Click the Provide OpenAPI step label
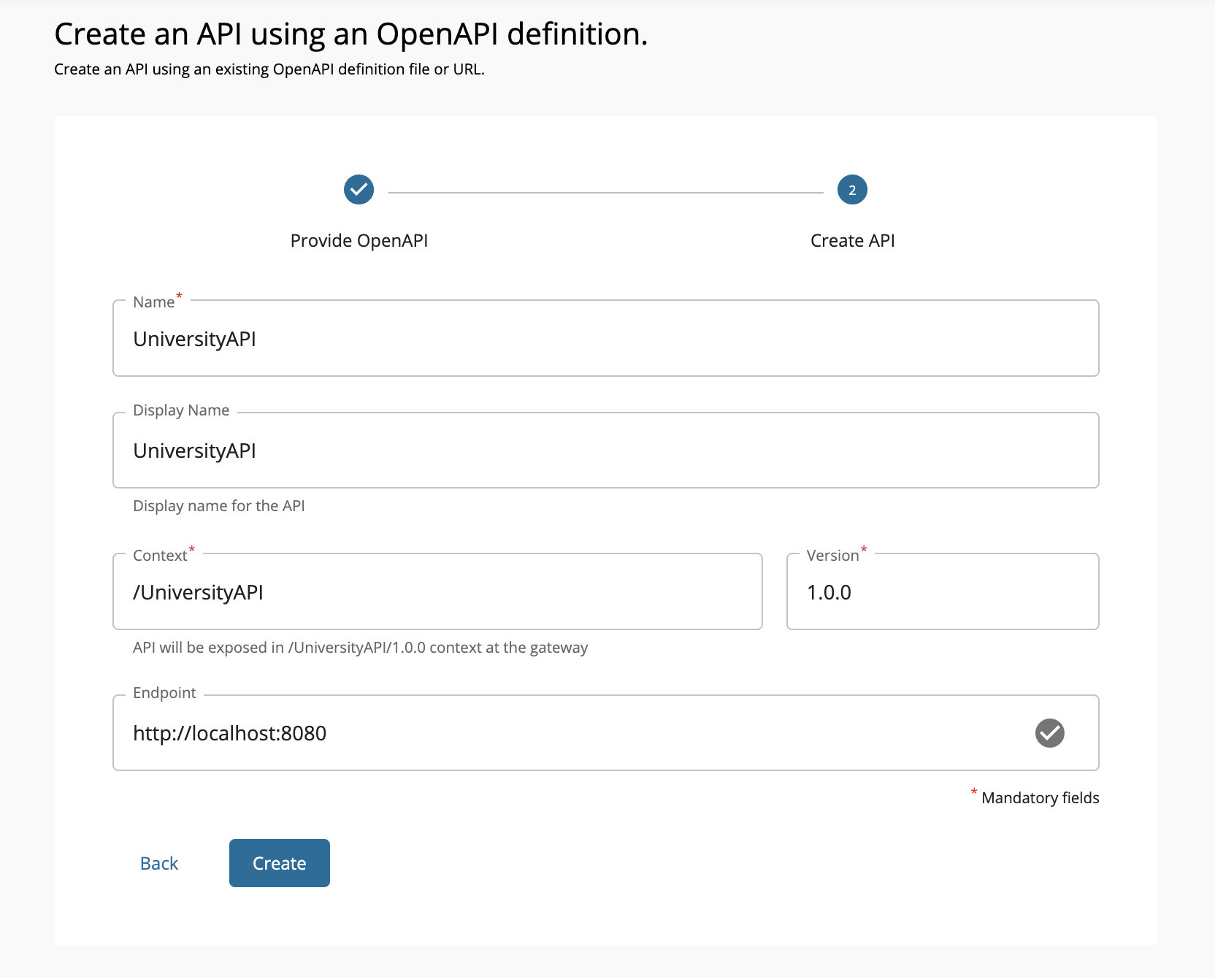The image size is (1215, 977). click(x=359, y=240)
